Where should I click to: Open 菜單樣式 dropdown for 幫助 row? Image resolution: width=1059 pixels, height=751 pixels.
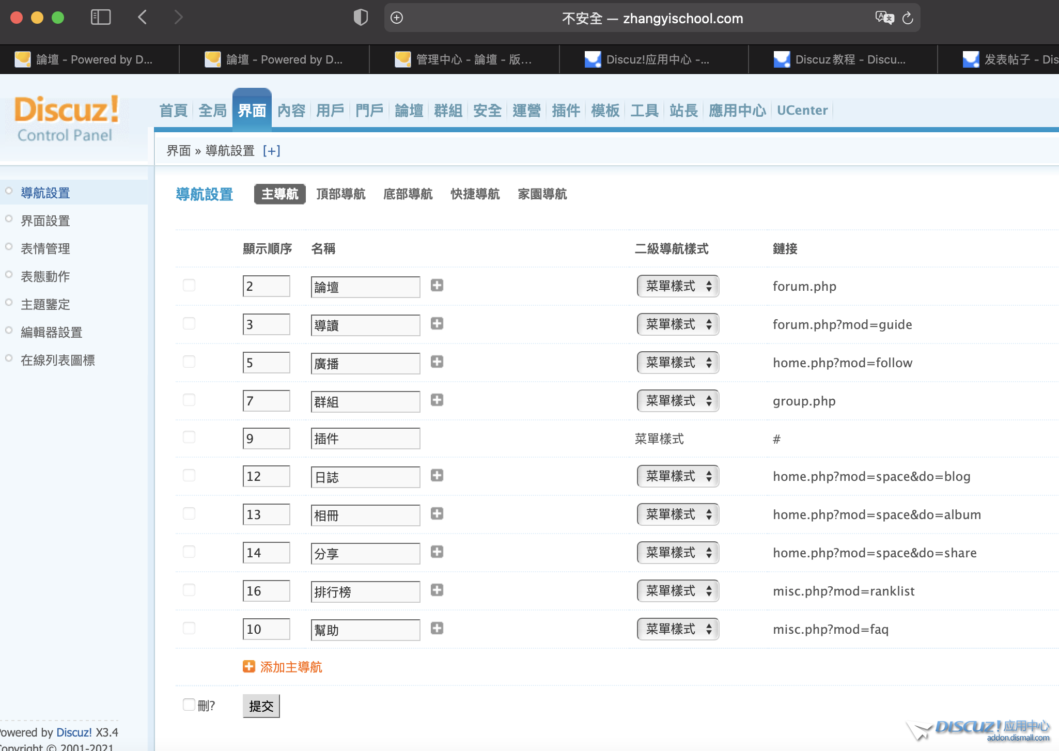[678, 629]
